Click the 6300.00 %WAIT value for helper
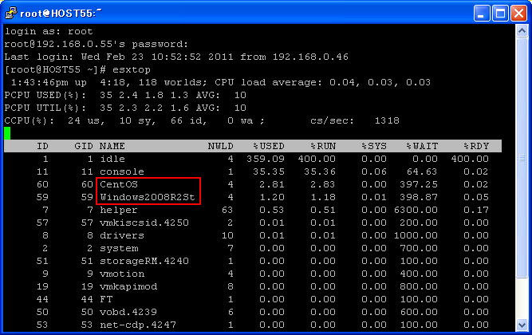The height and width of the screenshot is (335, 532). click(416, 210)
